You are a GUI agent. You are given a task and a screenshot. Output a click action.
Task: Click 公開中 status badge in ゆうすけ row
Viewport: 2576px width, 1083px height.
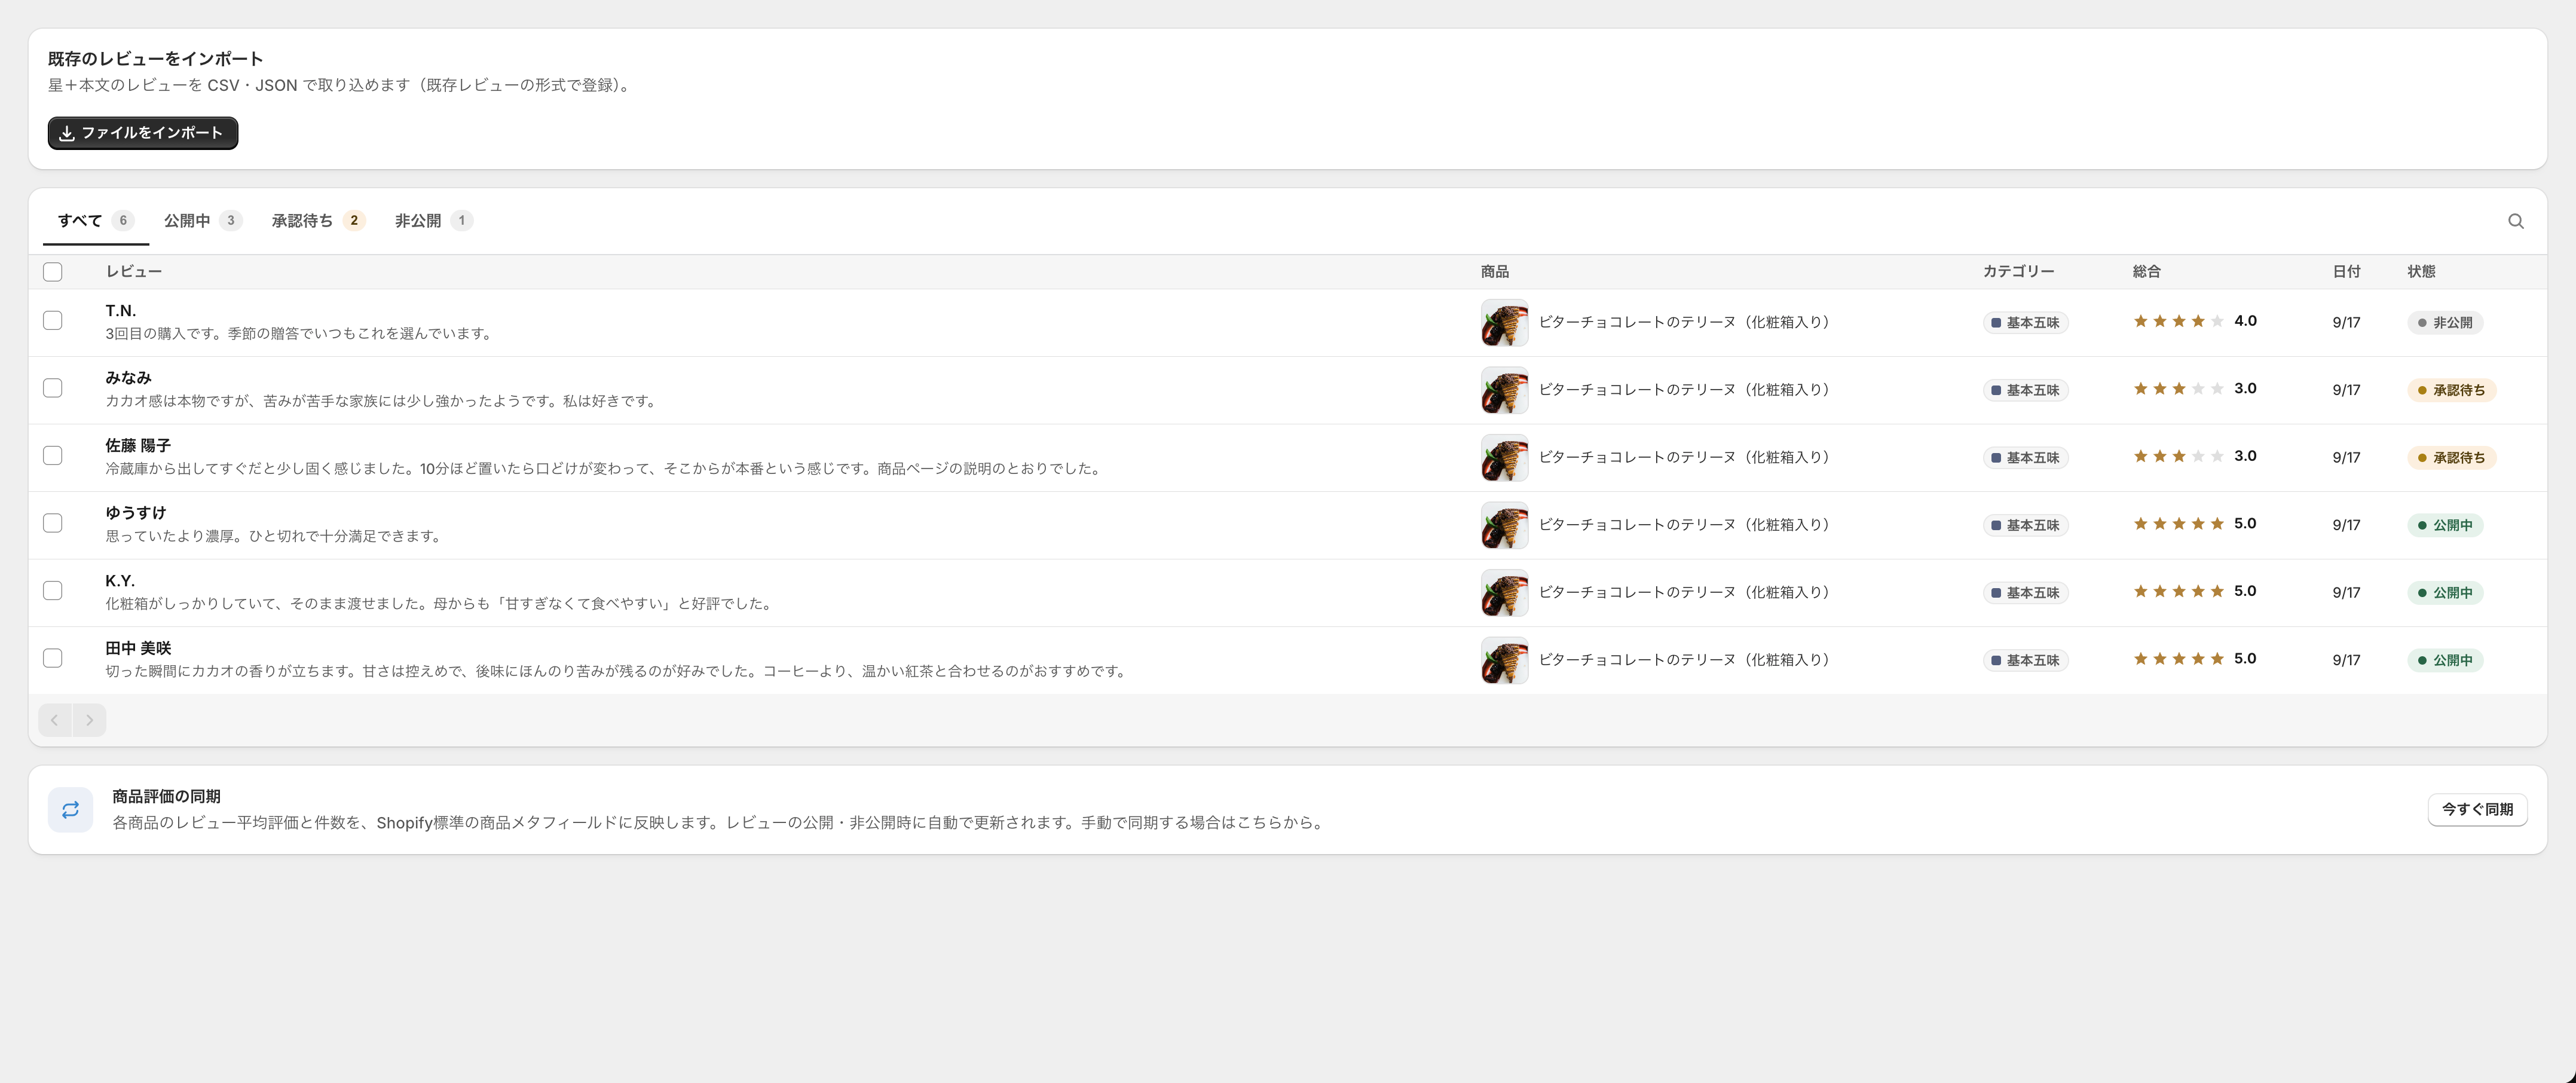[2445, 525]
